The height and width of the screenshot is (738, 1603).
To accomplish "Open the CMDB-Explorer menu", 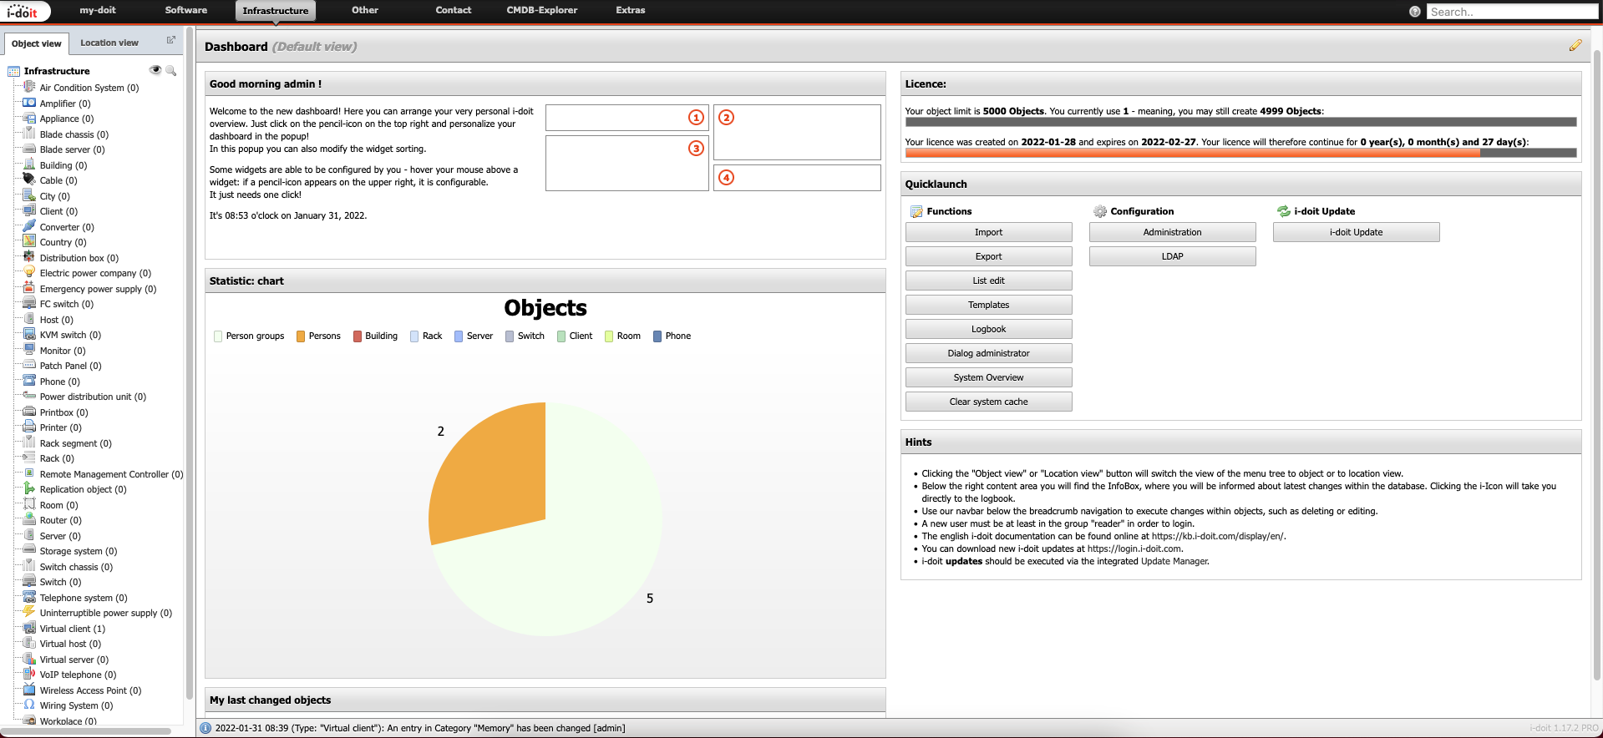I will 541,11.
